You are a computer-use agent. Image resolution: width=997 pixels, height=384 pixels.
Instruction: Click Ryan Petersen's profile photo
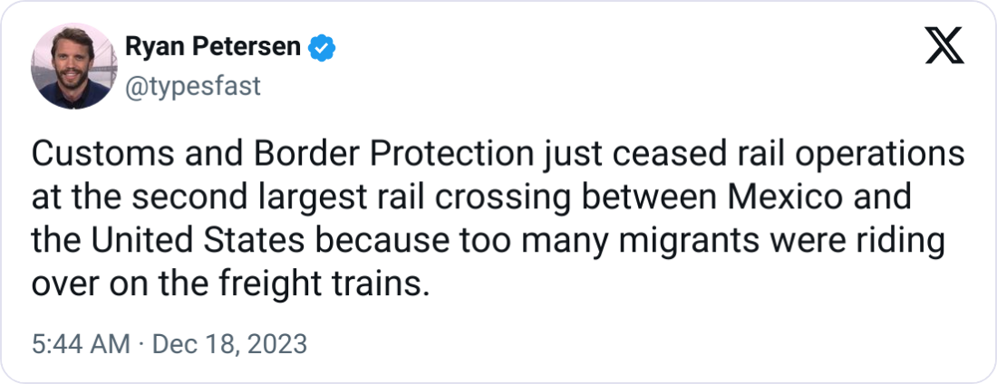click(x=72, y=66)
